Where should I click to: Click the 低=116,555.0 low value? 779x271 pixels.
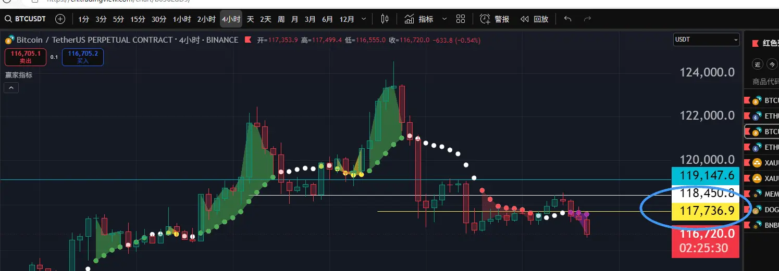tap(365, 40)
